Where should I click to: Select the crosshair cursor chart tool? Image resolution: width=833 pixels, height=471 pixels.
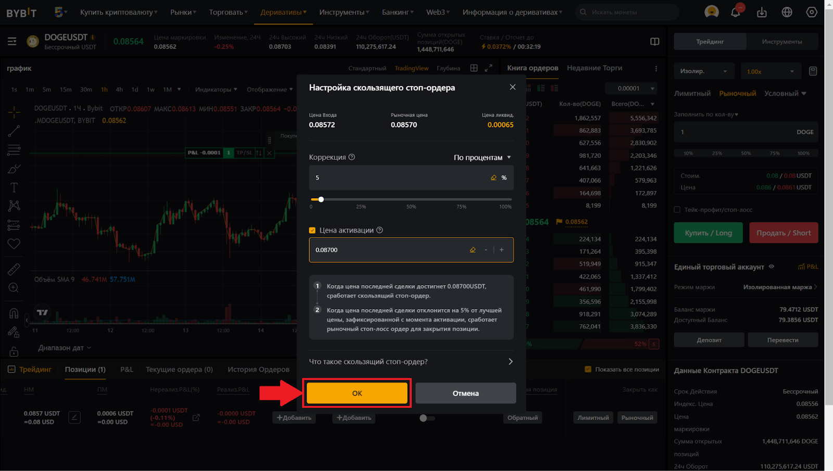pos(14,112)
